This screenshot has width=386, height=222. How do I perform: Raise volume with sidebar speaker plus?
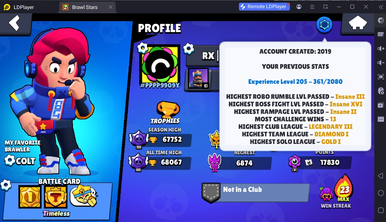381,49
